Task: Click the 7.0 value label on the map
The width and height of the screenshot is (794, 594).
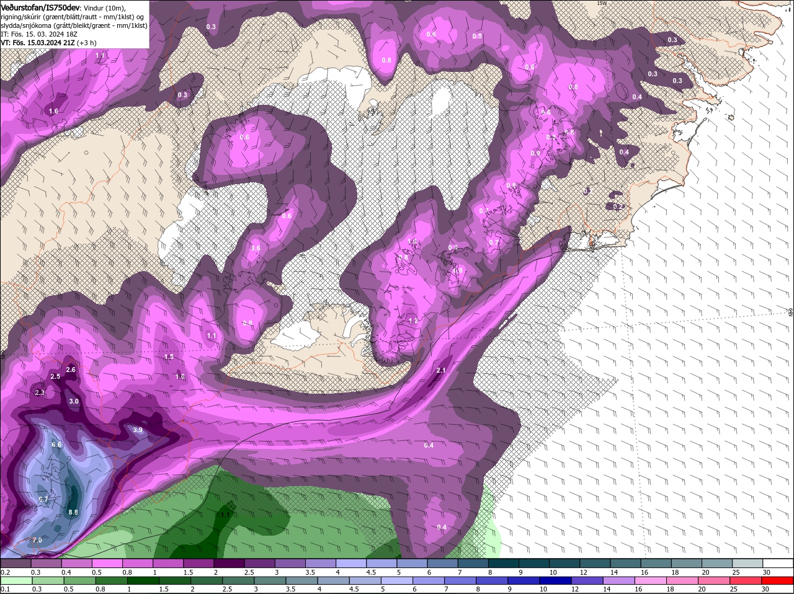Action: click(37, 540)
